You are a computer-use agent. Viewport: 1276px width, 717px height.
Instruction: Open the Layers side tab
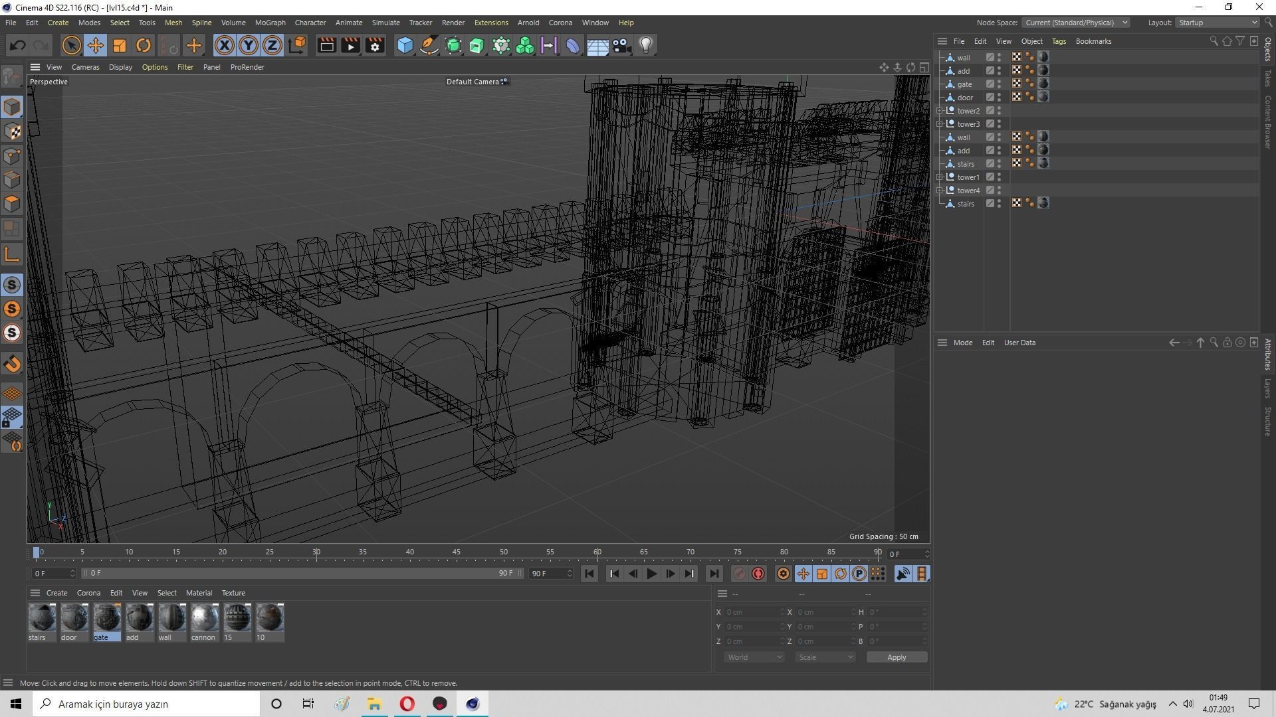[1268, 389]
